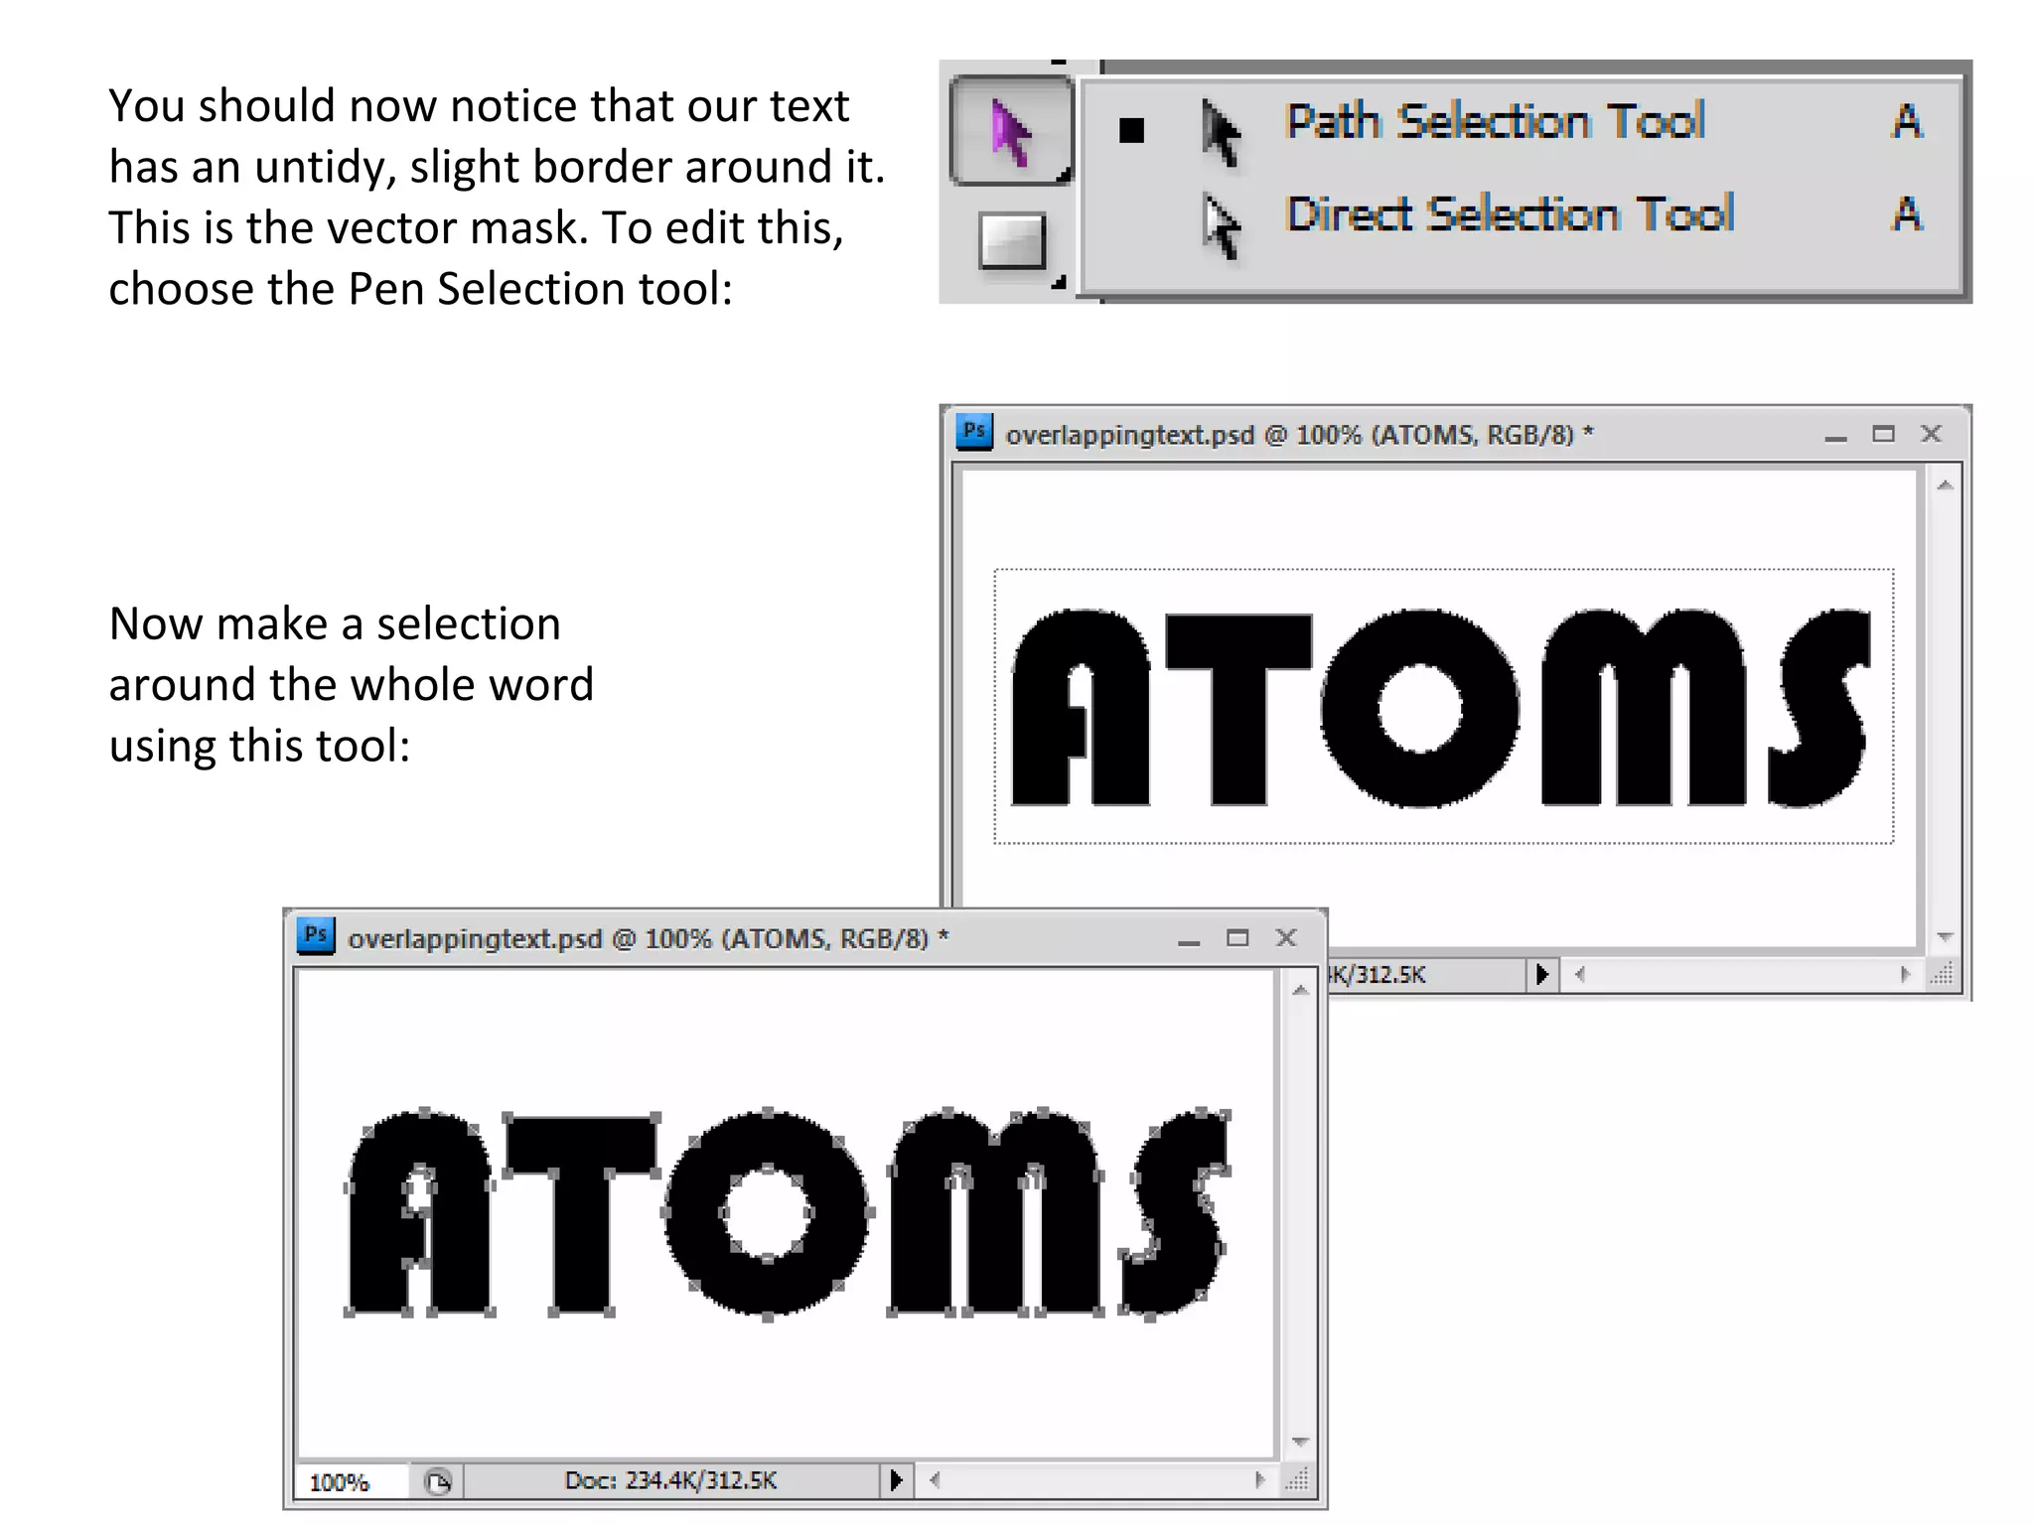2034x1525 pixels.
Task: Select the Rectangle shape tool below the arrow
Action: point(1012,240)
